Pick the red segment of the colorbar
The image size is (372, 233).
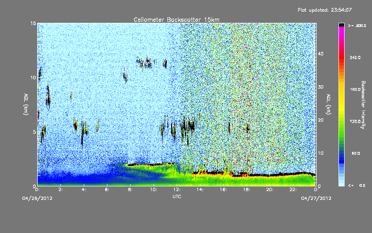tap(341, 57)
